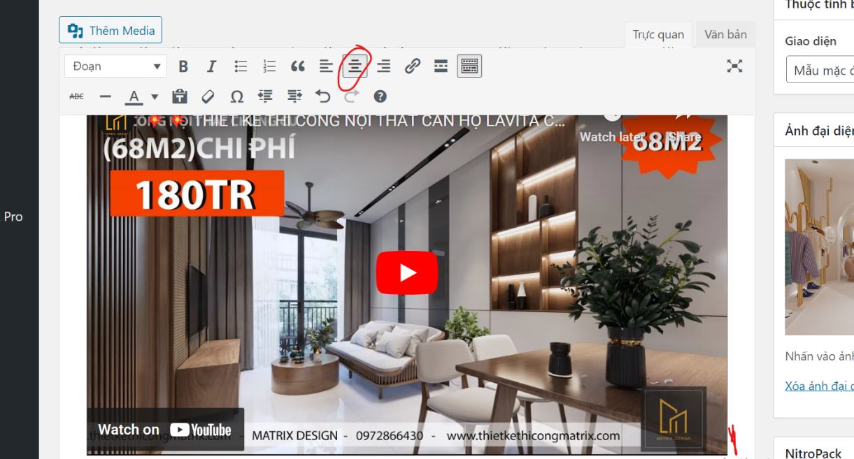This screenshot has height=459, width=854.
Task: Click the Thêm Media button
Action: 111,31
